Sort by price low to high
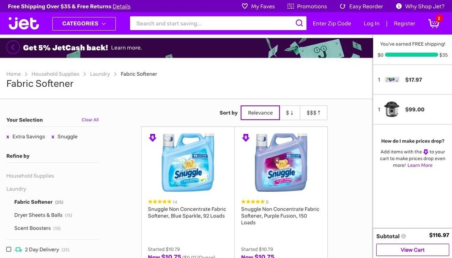 click(289, 113)
